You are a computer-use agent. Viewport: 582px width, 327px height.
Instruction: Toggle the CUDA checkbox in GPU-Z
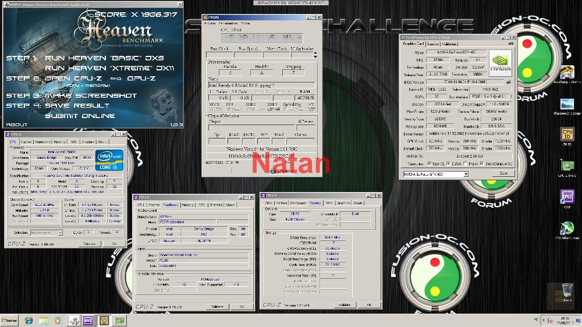pos(448,163)
